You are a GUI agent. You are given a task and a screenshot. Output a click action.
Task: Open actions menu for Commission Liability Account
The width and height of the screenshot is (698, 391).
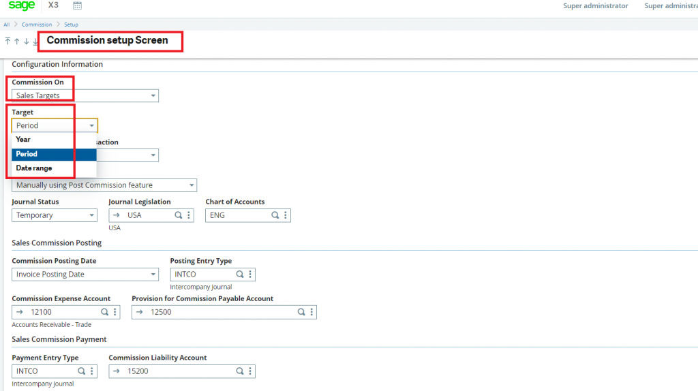pyautogui.click(x=250, y=371)
